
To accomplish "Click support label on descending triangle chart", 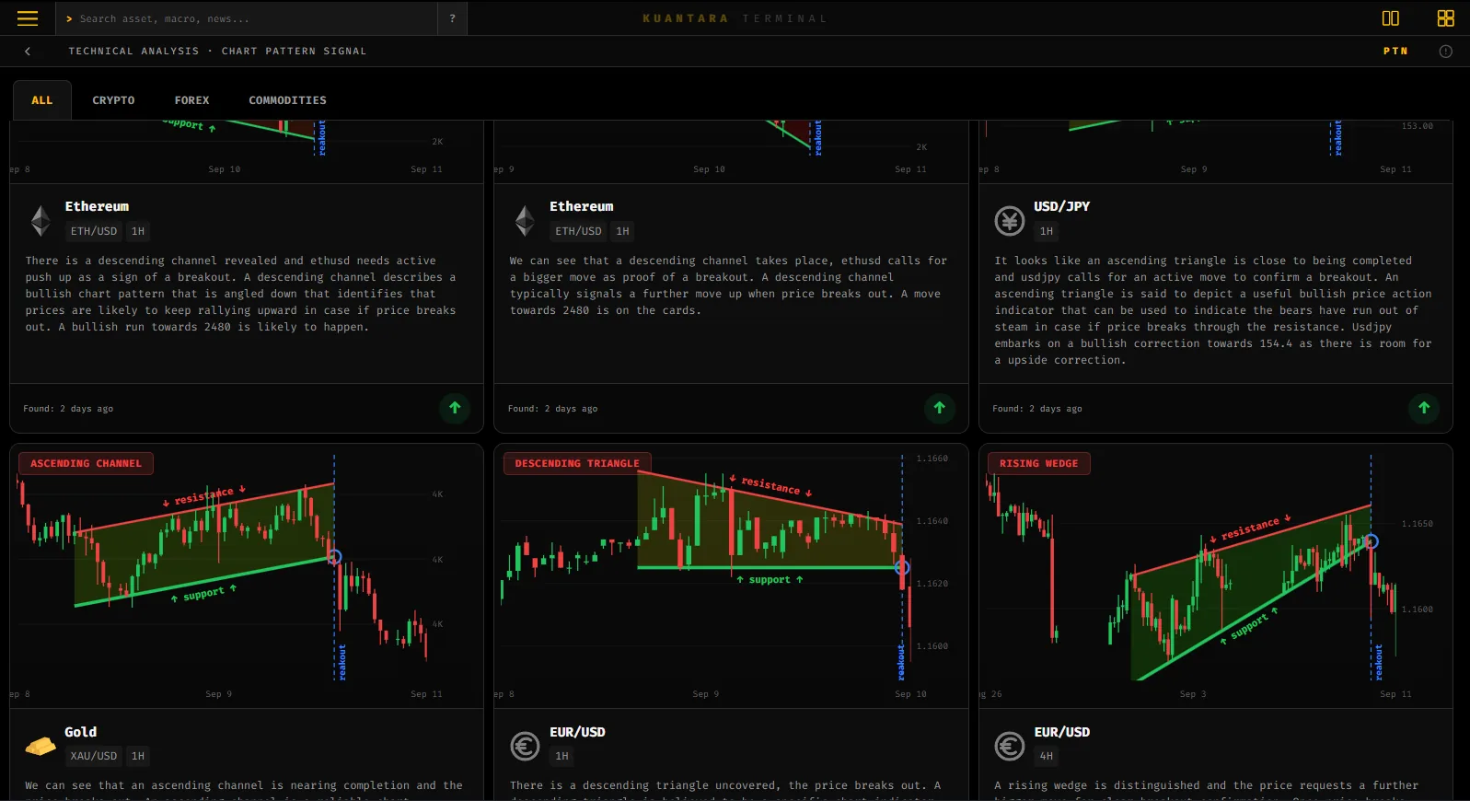I will [x=770, y=580].
